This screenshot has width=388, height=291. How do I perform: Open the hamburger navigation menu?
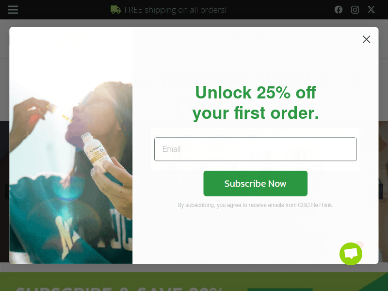tap(13, 10)
